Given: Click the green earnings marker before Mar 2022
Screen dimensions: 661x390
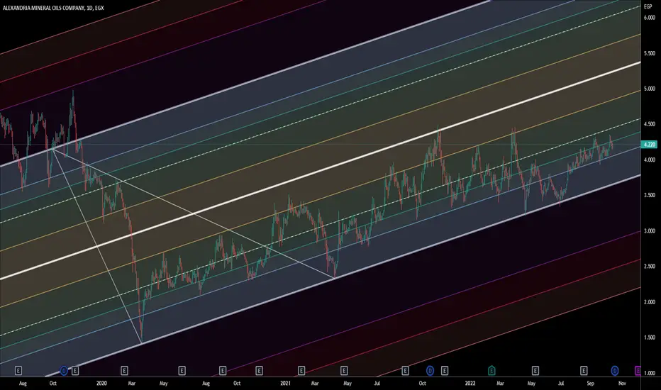Looking at the screenshot, I should pos(491,371).
